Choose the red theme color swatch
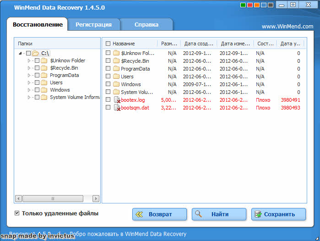320x241 pixels. [250, 5]
